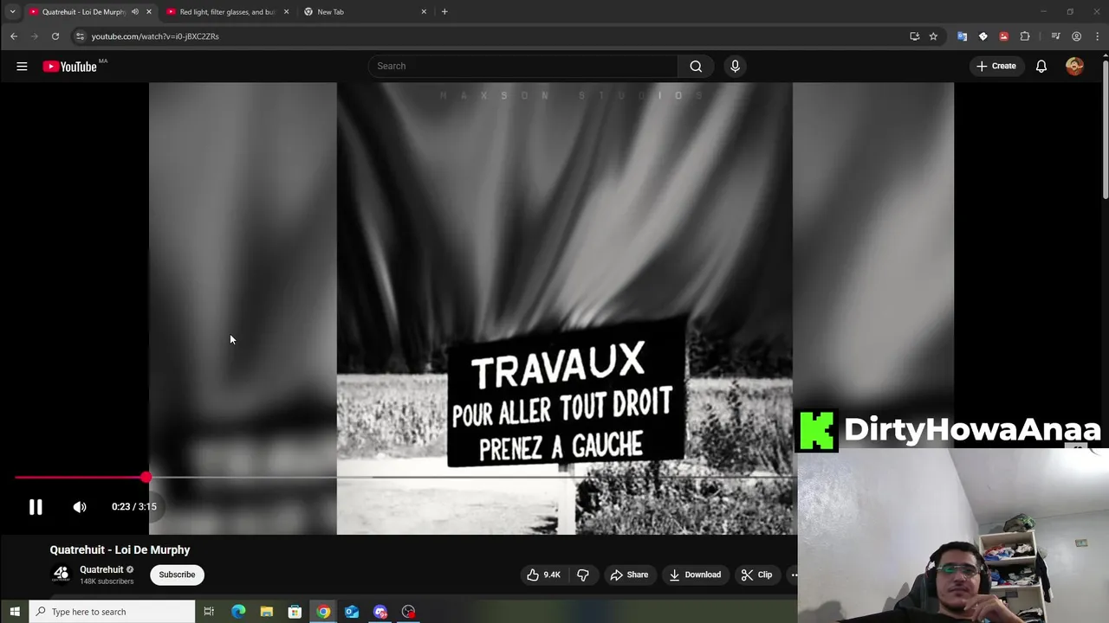The height and width of the screenshot is (623, 1109).
Task: Install app icon in address bar
Action: pos(915,36)
